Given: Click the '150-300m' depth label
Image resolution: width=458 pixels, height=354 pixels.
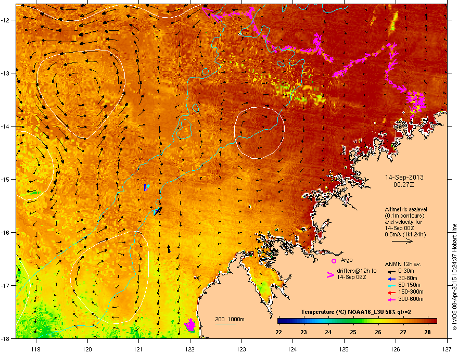Looking at the screenshot, I should pos(411,292).
